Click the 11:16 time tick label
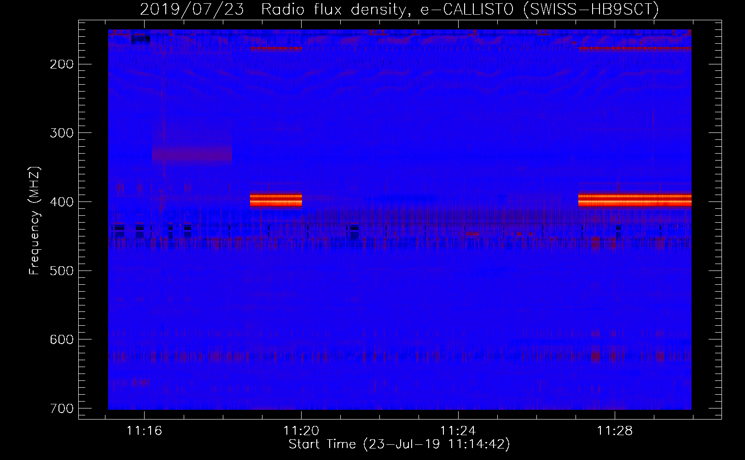745x460 pixels. point(145,431)
